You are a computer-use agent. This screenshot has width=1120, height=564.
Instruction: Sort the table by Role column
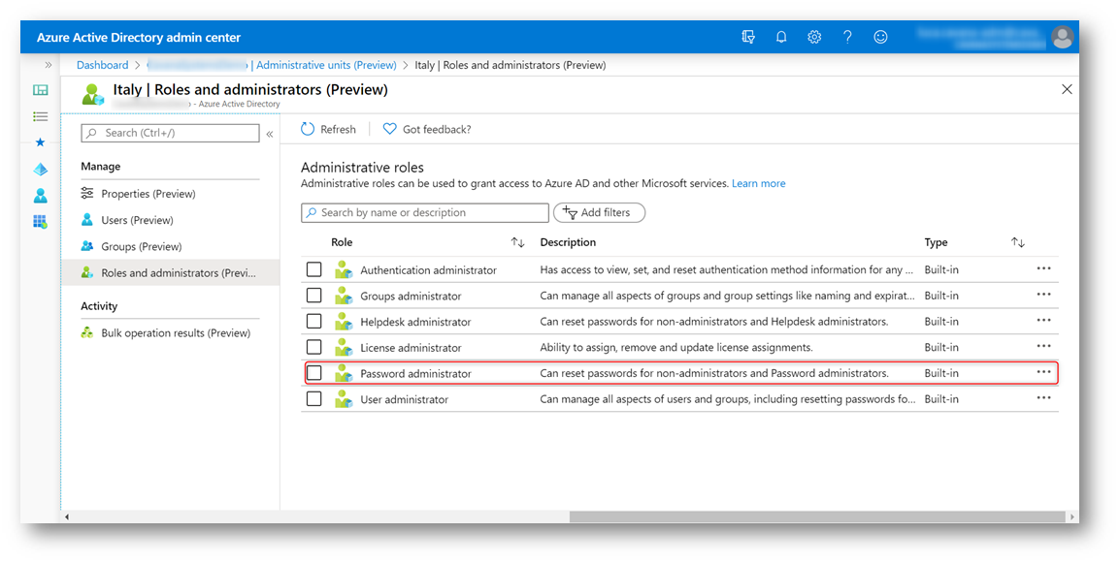pyautogui.click(x=518, y=243)
